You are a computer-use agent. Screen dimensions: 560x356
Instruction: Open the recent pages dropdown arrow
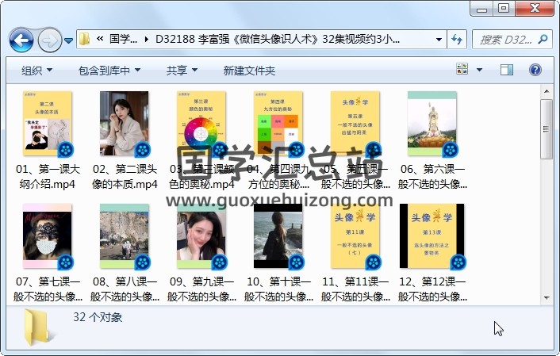[68, 40]
